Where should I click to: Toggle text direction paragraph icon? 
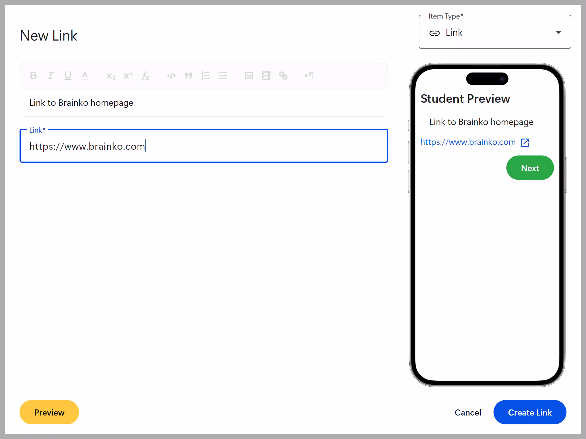(309, 76)
